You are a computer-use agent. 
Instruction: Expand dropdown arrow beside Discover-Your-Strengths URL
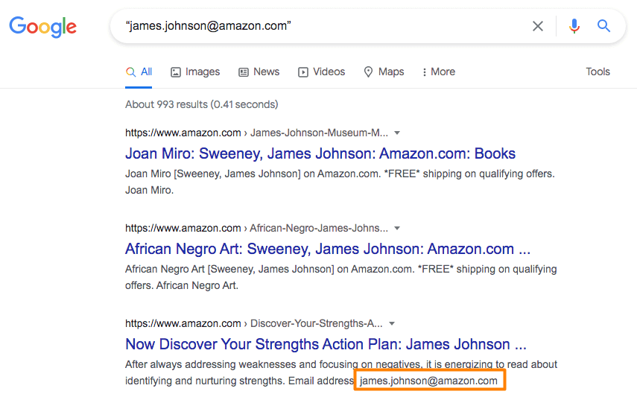click(x=392, y=324)
